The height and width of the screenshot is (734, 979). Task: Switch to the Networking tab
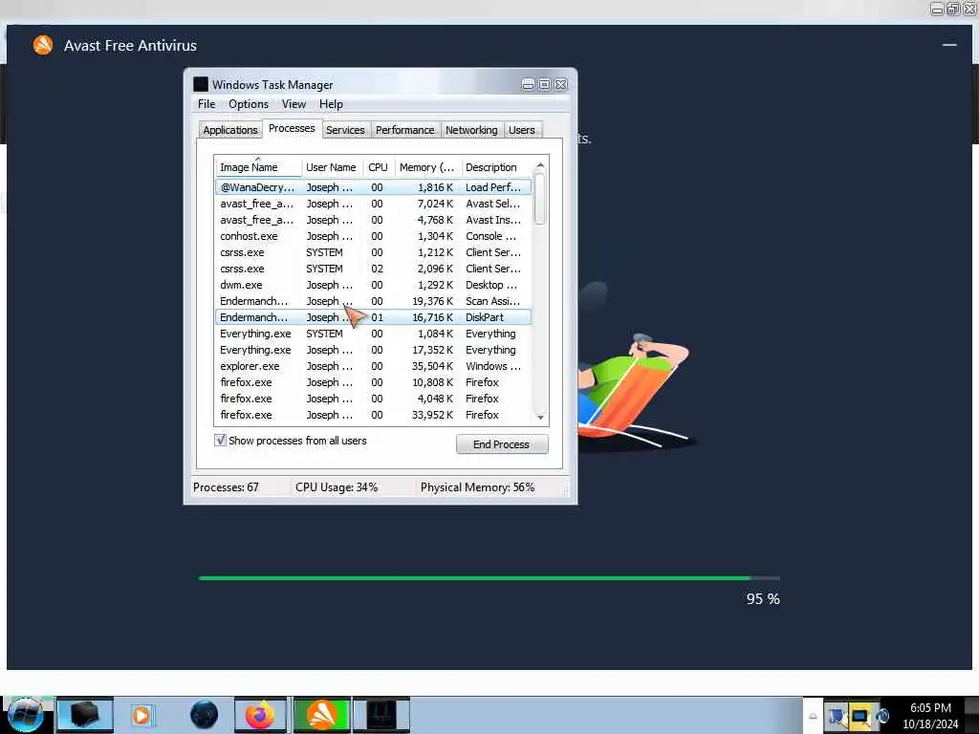471,130
